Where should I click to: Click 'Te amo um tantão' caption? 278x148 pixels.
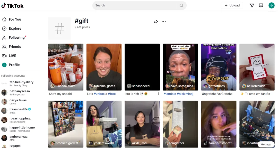point(257,94)
